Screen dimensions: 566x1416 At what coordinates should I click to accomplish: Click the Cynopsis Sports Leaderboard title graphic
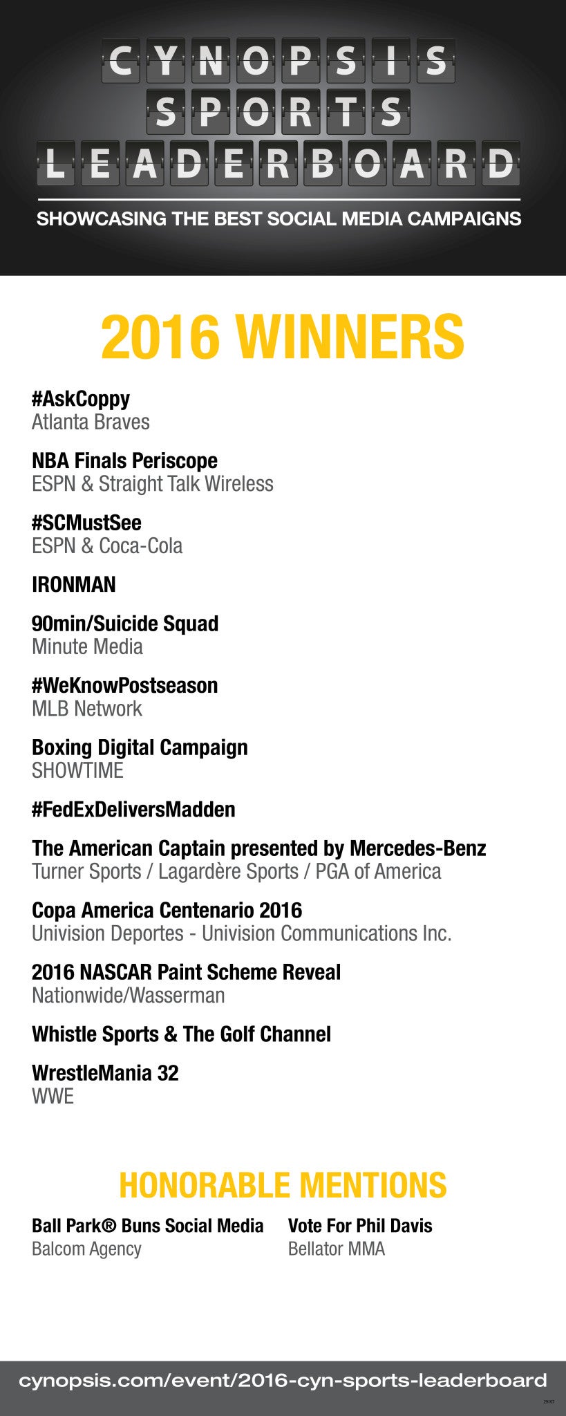pos(279,111)
